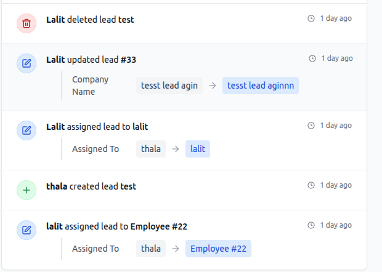Select the 'tesst lead agin' old value chip
This screenshot has height=272, width=382.
click(x=169, y=86)
